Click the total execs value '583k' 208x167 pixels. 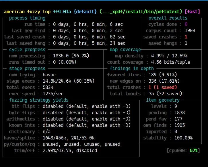point(48,88)
